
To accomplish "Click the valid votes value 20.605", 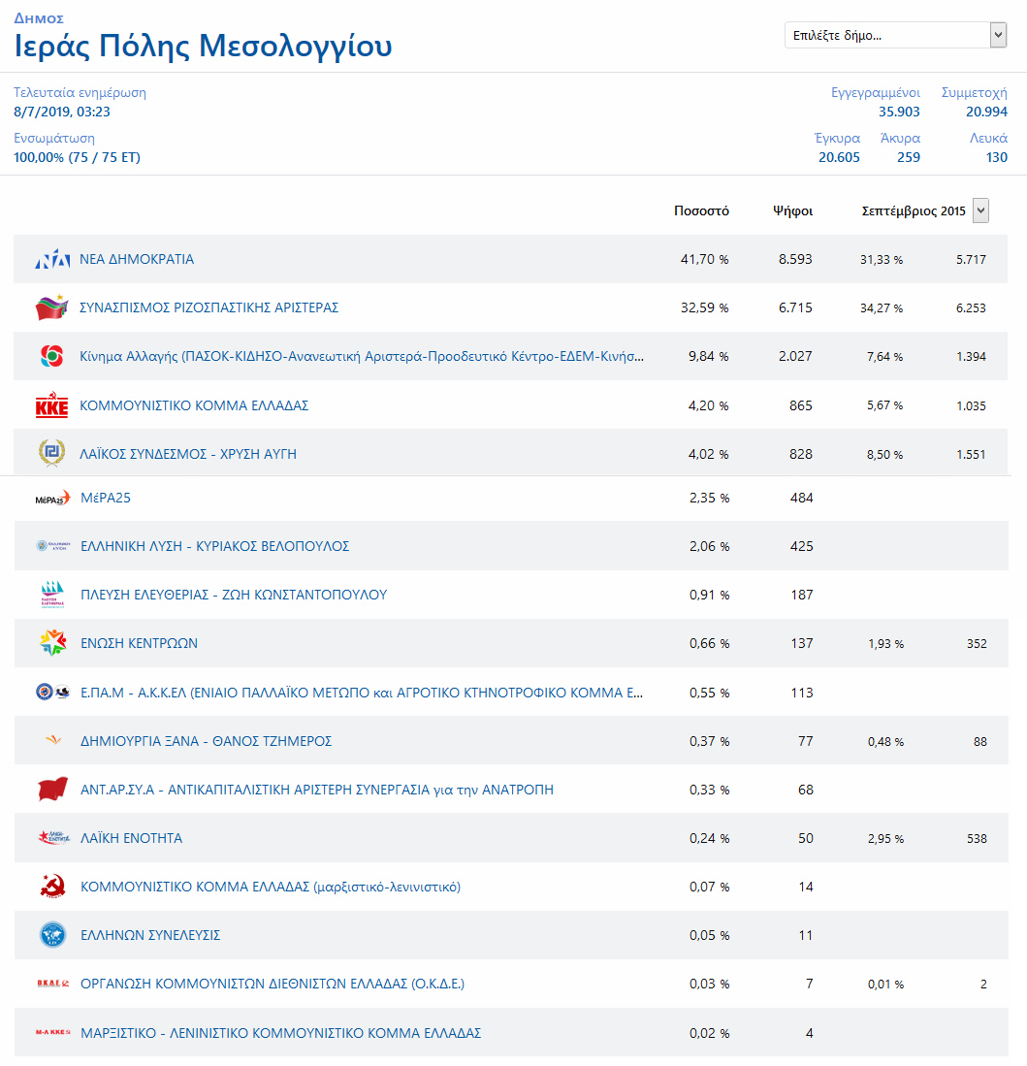I will coord(839,157).
